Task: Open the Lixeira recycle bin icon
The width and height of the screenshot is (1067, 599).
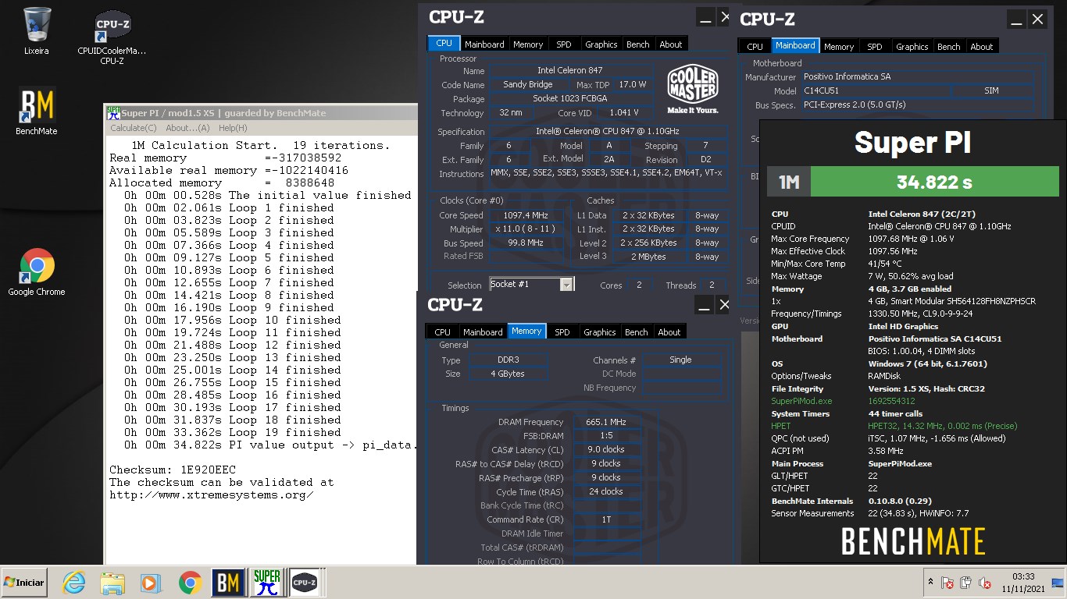Action: [37, 31]
